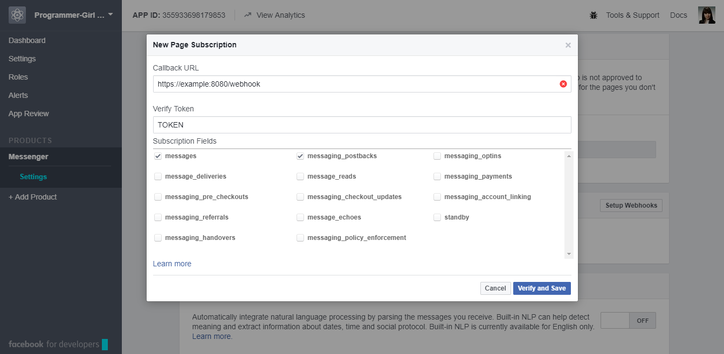Screen dimensions: 724x354
Task: Click the Verify and Save button
Action: (x=541, y=288)
